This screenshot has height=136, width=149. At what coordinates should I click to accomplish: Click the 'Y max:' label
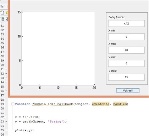coord(113,71)
